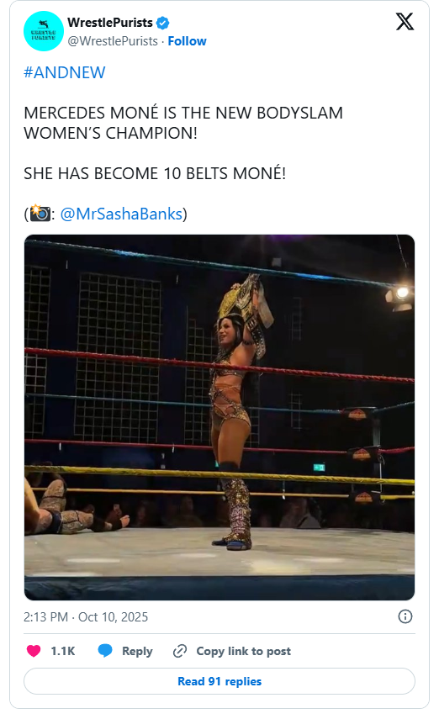Open the WrestlePurists profile avatar
Image resolution: width=439 pixels, height=719 pixels.
point(44,31)
